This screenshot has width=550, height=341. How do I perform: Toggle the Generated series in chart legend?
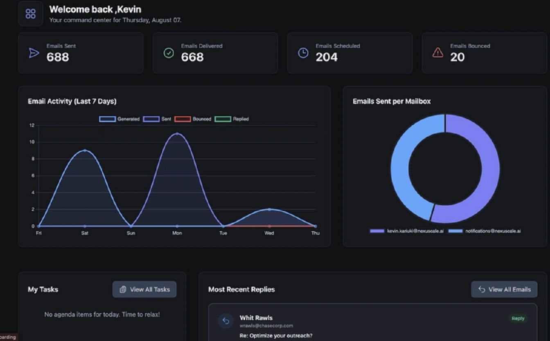click(x=119, y=119)
